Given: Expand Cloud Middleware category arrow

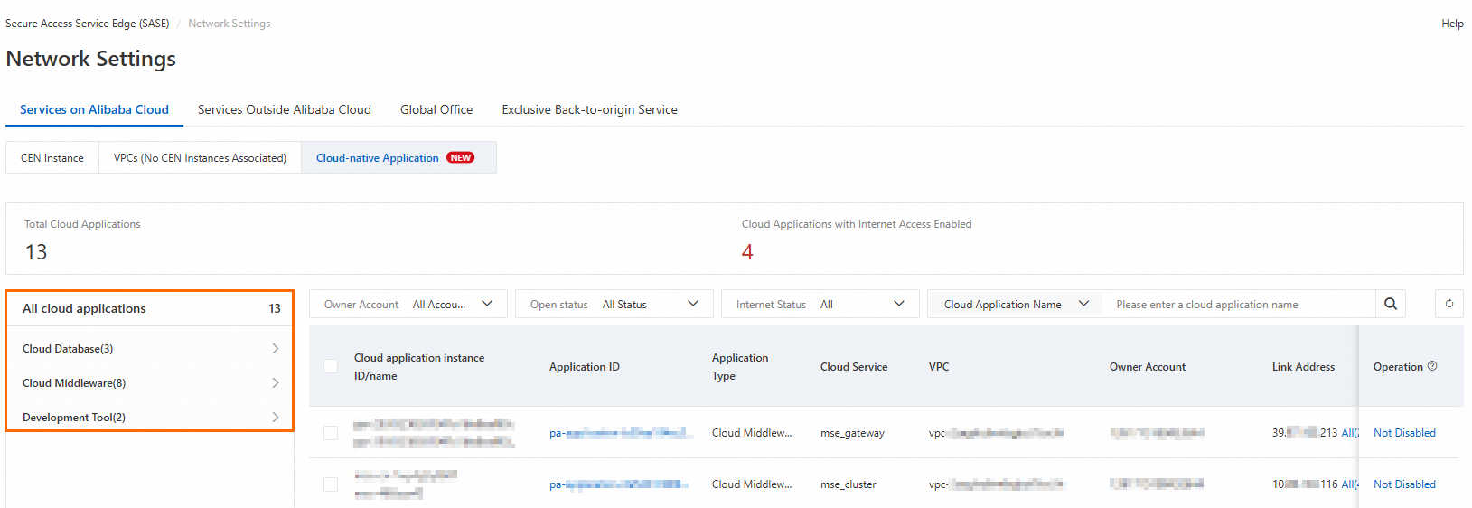Looking at the screenshot, I should [276, 383].
